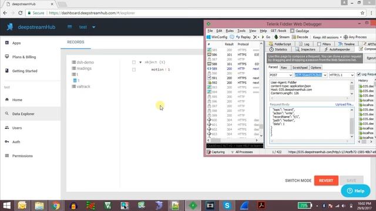Switch Composer to Scratchpad tab
The height and width of the screenshot is (211, 376).
(x=300, y=68)
